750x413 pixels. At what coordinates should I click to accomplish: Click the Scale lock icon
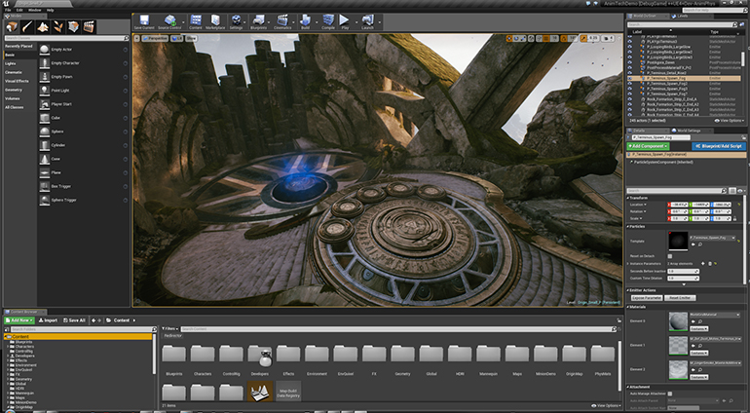point(735,219)
